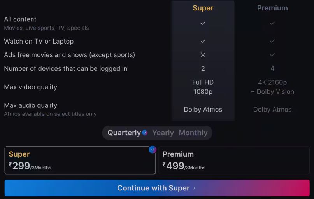Click the Premium ads-free checkmark
The height and width of the screenshot is (199, 314).
coord(272,55)
